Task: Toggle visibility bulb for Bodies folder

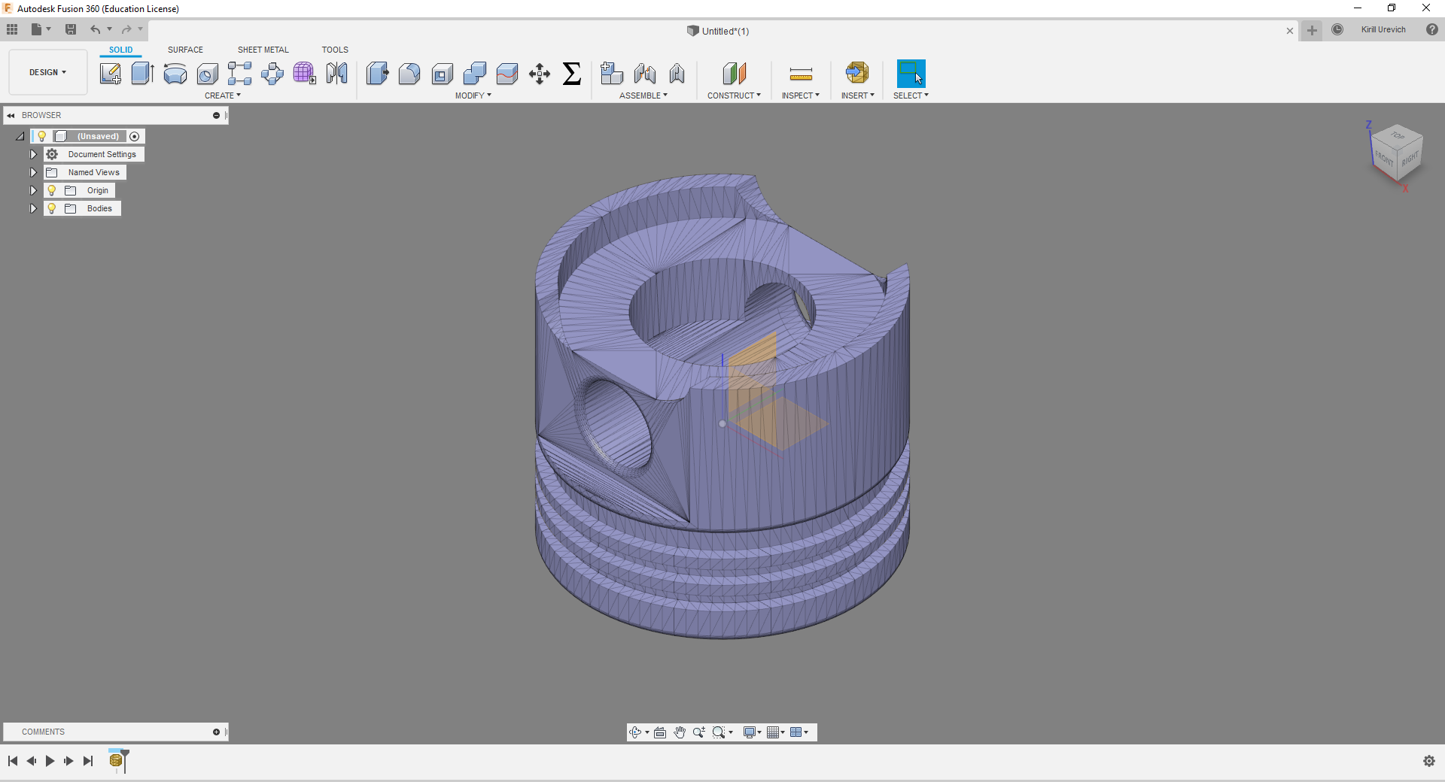Action: click(52, 208)
